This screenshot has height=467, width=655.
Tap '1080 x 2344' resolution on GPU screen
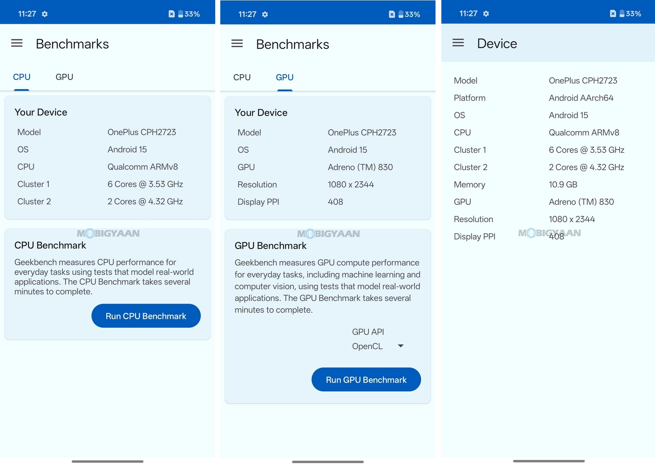[351, 184]
